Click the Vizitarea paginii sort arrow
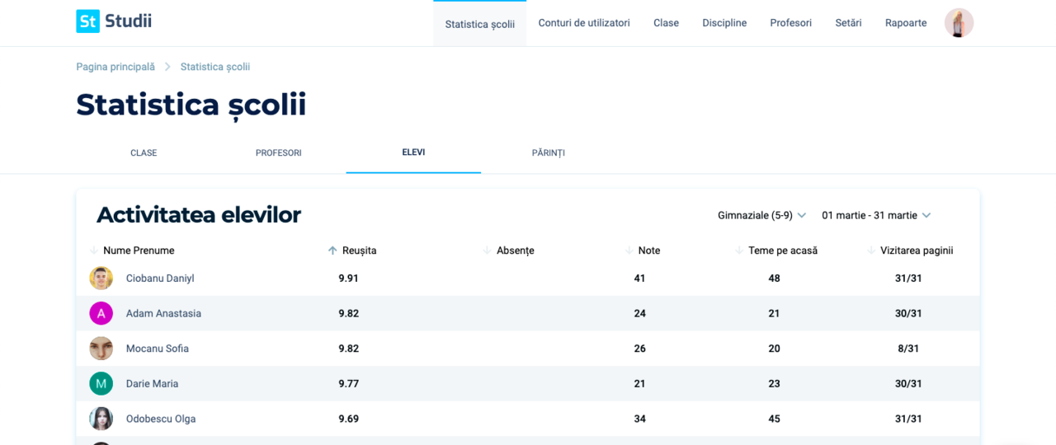This screenshot has height=445, width=1056. point(871,251)
